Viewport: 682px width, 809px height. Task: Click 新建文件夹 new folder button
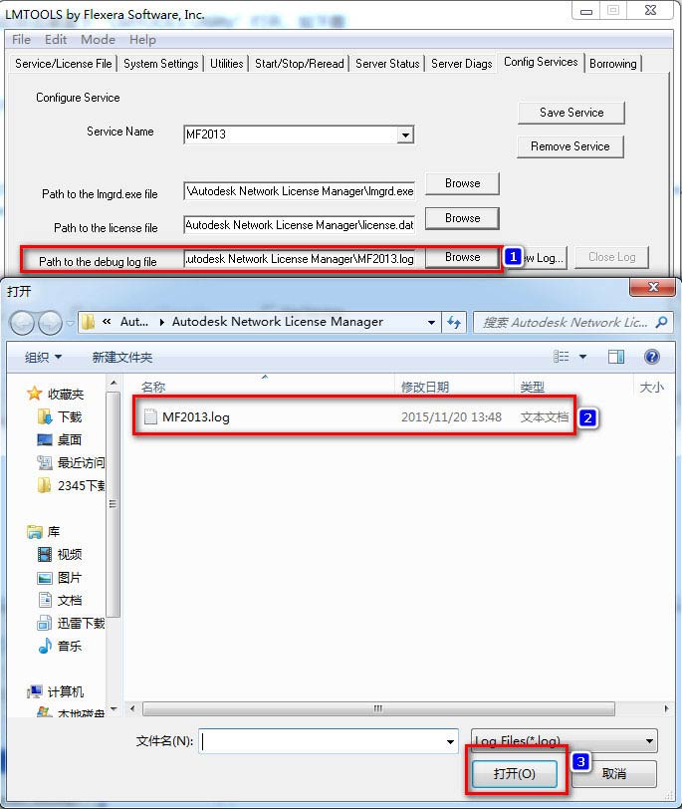(x=122, y=357)
